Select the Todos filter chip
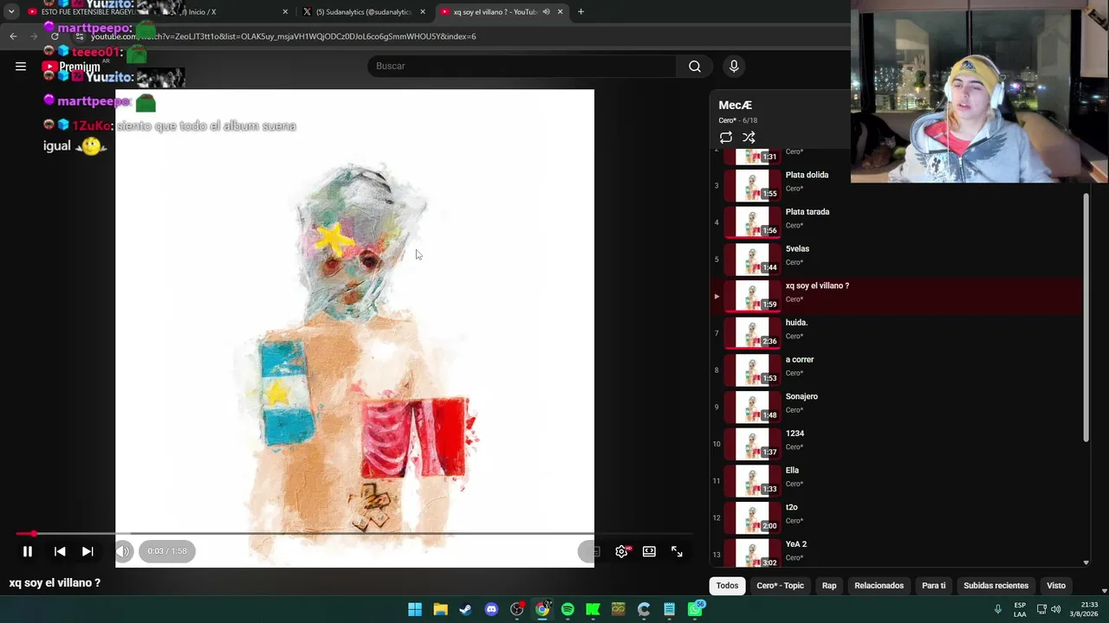This screenshot has height=623, width=1109. (x=727, y=586)
